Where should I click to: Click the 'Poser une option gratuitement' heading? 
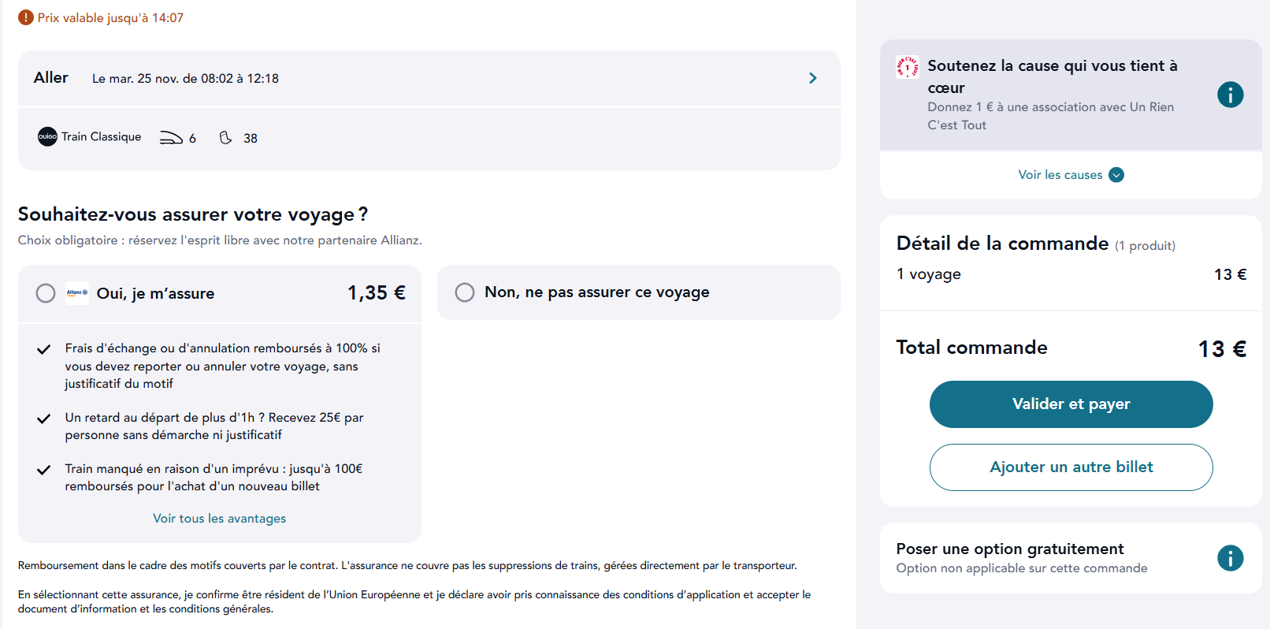point(1009,549)
